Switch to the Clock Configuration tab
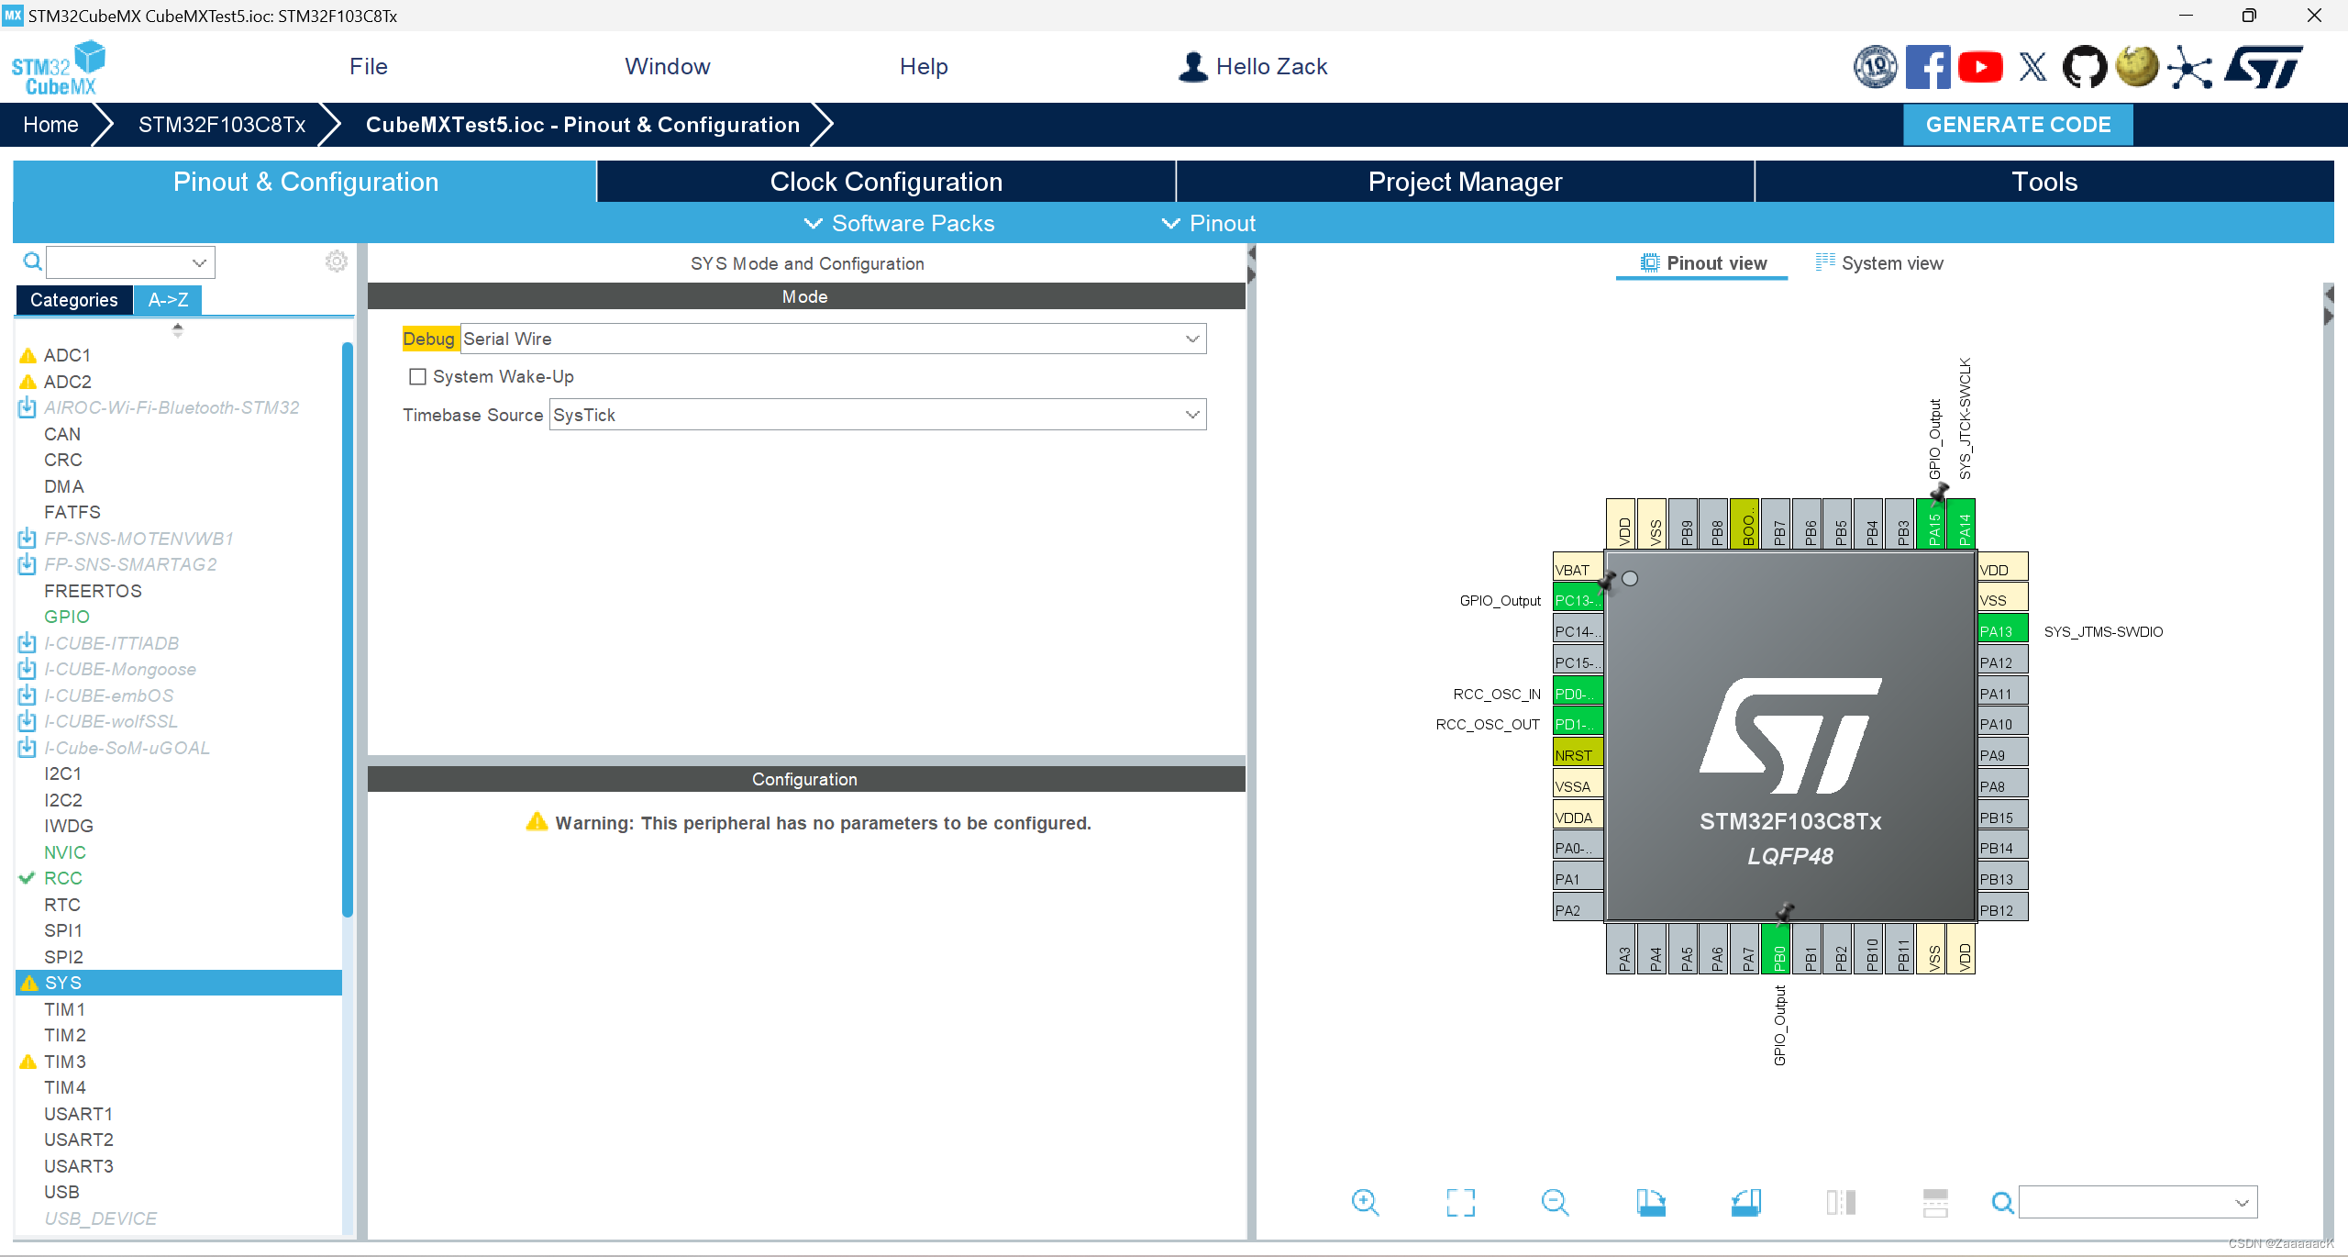Screen dimensions: 2348x1257 886,182
